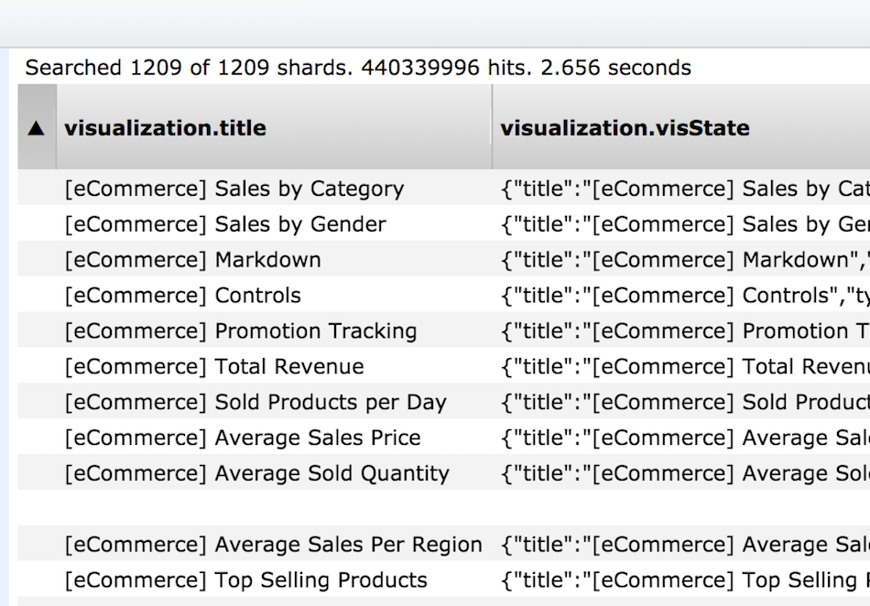This screenshot has width=870, height=606.
Task: Select the Sales by Gender title cell
Action: point(225,225)
